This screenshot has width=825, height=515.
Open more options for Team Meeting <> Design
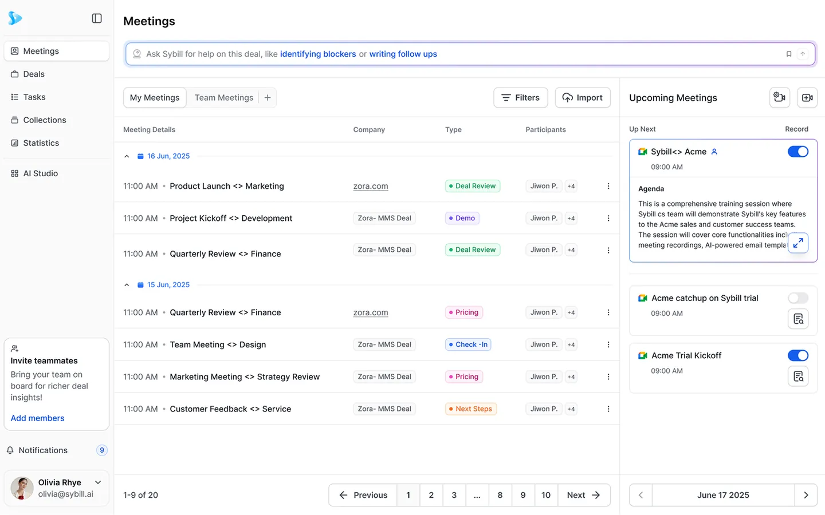(608, 344)
